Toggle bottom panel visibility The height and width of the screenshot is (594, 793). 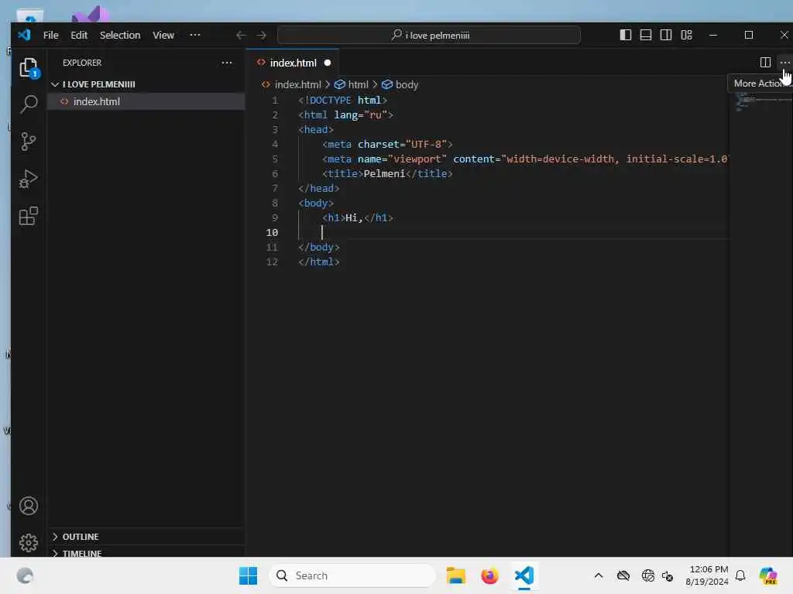coord(646,35)
